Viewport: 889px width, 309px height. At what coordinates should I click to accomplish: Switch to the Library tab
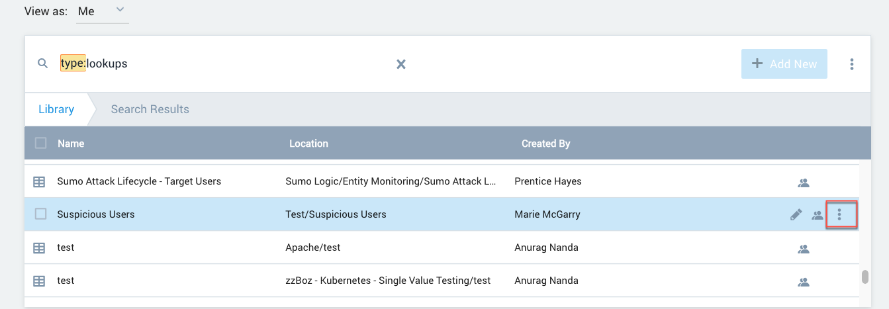(56, 109)
